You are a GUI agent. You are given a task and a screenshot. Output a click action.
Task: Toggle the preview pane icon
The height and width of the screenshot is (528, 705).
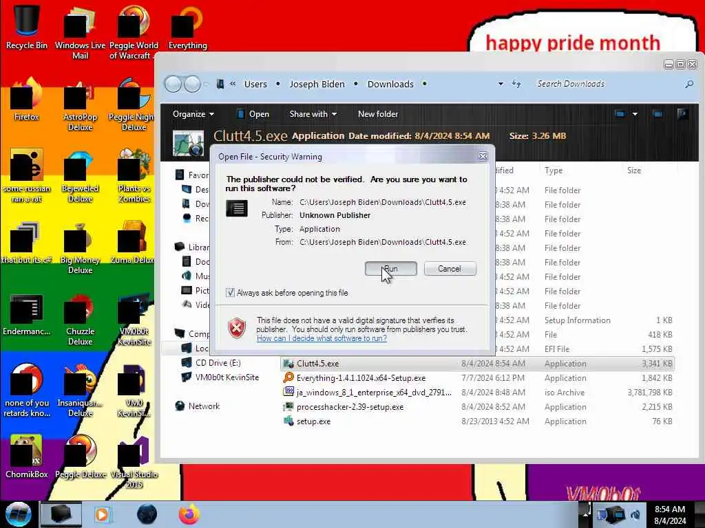point(657,114)
